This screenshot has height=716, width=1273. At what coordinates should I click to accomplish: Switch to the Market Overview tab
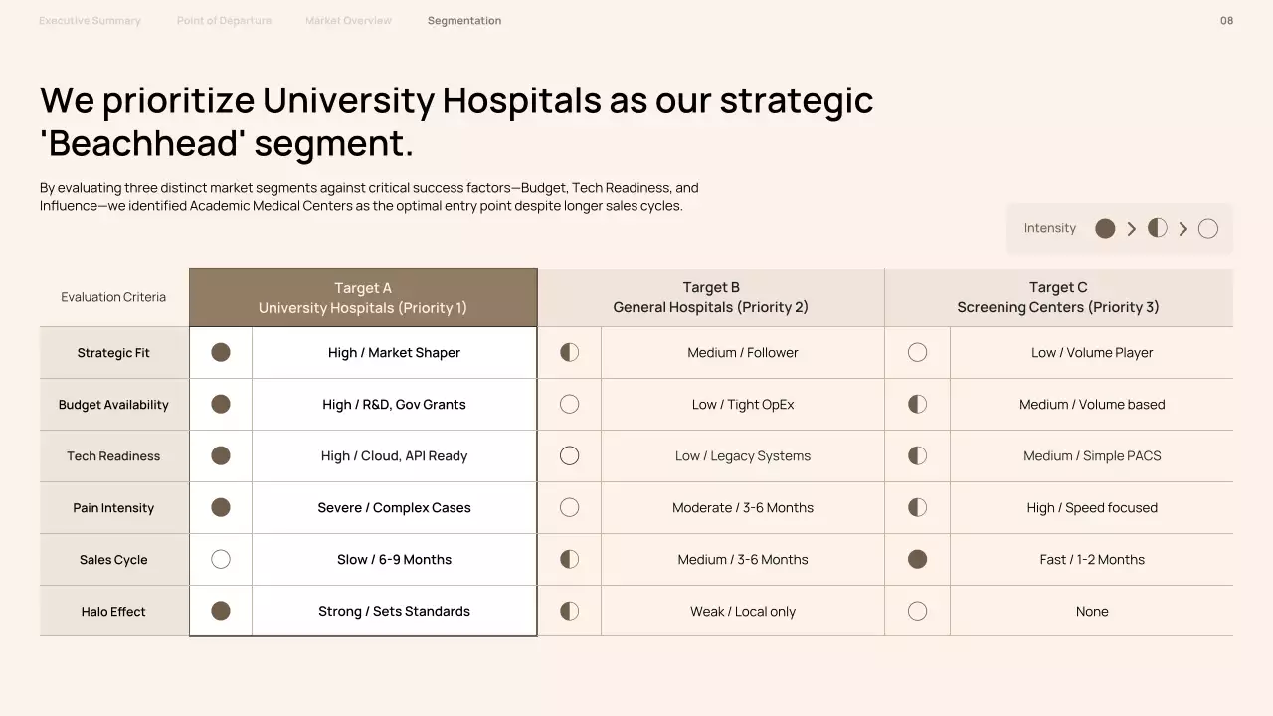[x=348, y=21]
